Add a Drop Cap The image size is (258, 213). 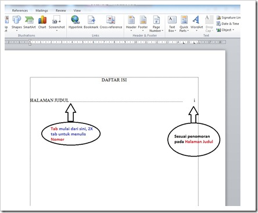[209, 24]
